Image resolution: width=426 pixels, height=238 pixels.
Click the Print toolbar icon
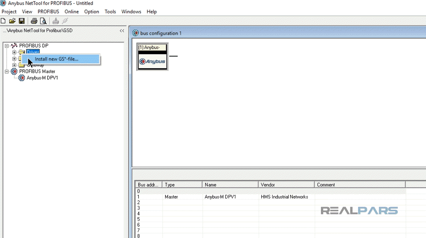click(34, 21)
